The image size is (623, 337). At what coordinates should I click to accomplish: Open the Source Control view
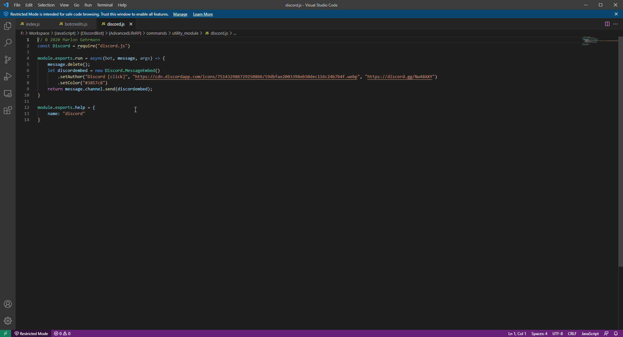[x=8, y=60]
